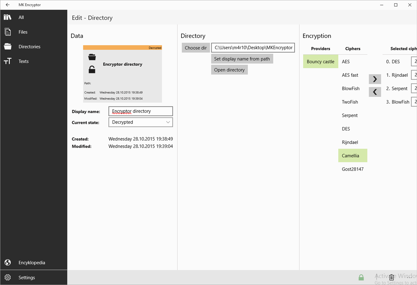Viewport: 417px width, 285px height.
Task: Select the Bouncy castle provider
Action: [320, 61]
